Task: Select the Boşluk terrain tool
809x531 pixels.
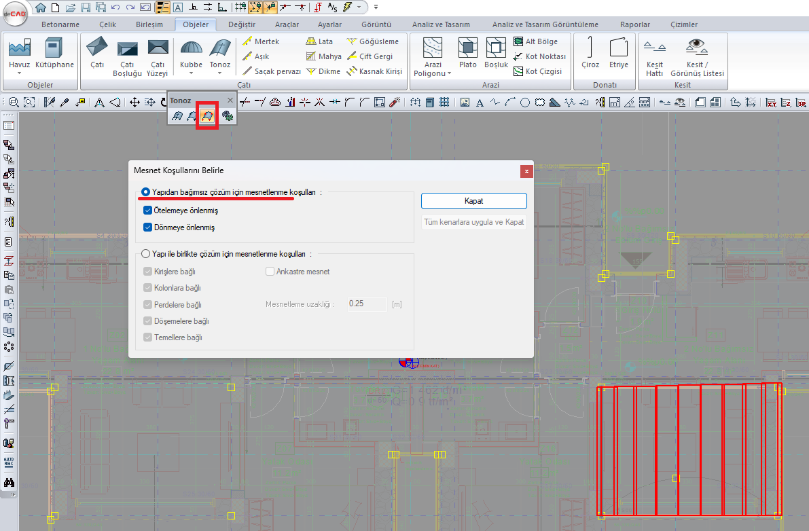Action: (x=496, y=53)
